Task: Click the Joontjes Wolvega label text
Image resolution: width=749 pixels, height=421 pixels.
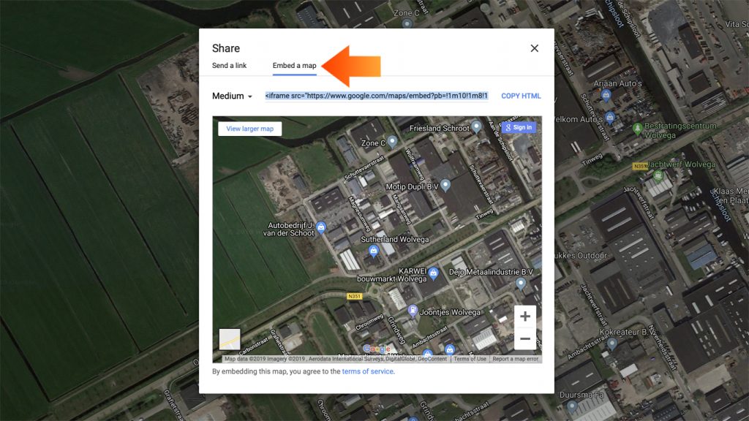Action: point(450,312)
